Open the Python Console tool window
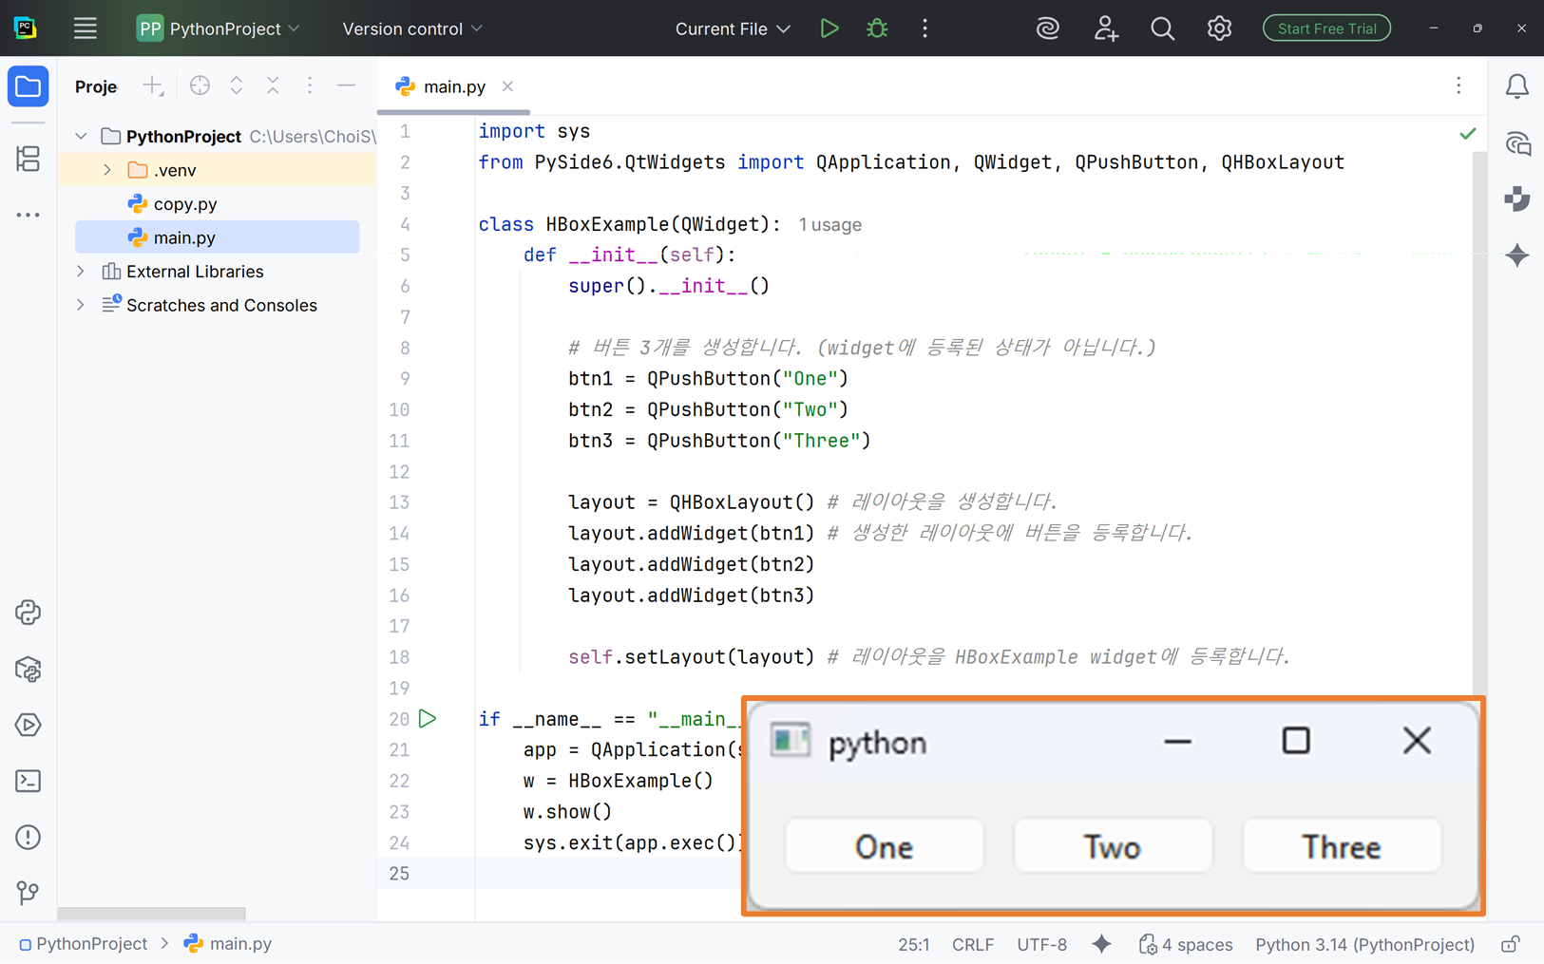 coord(29,613)
